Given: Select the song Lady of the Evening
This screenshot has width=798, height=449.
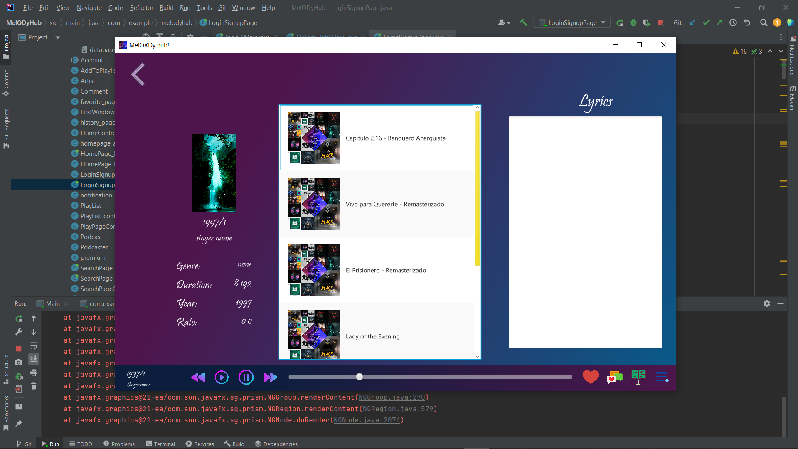Looking at the screenshot, I should [x=372, y=336].
